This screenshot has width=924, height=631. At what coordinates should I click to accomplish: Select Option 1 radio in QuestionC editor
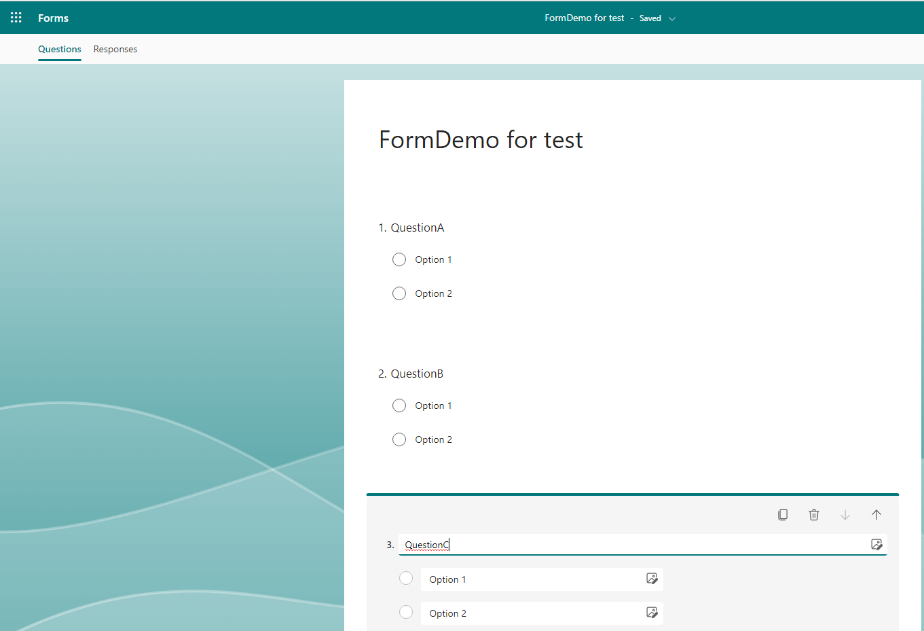pos(406,577)
